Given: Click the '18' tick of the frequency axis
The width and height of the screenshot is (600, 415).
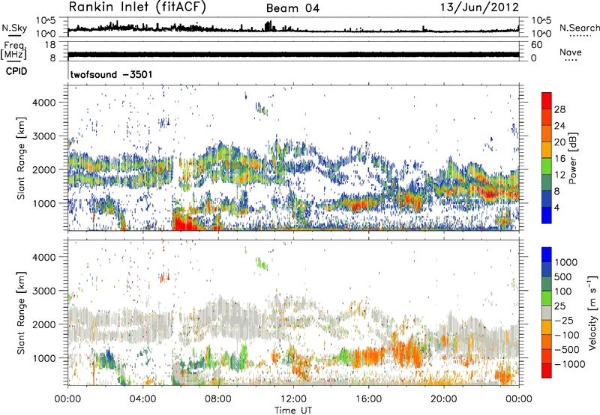Looking at the screenshot, I should tap(50, 45).
